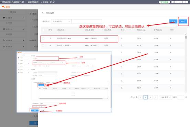Click row number 3 product name cell
Image resolution: width=190 pixels, height=127 pixels.
pos(64,39)
